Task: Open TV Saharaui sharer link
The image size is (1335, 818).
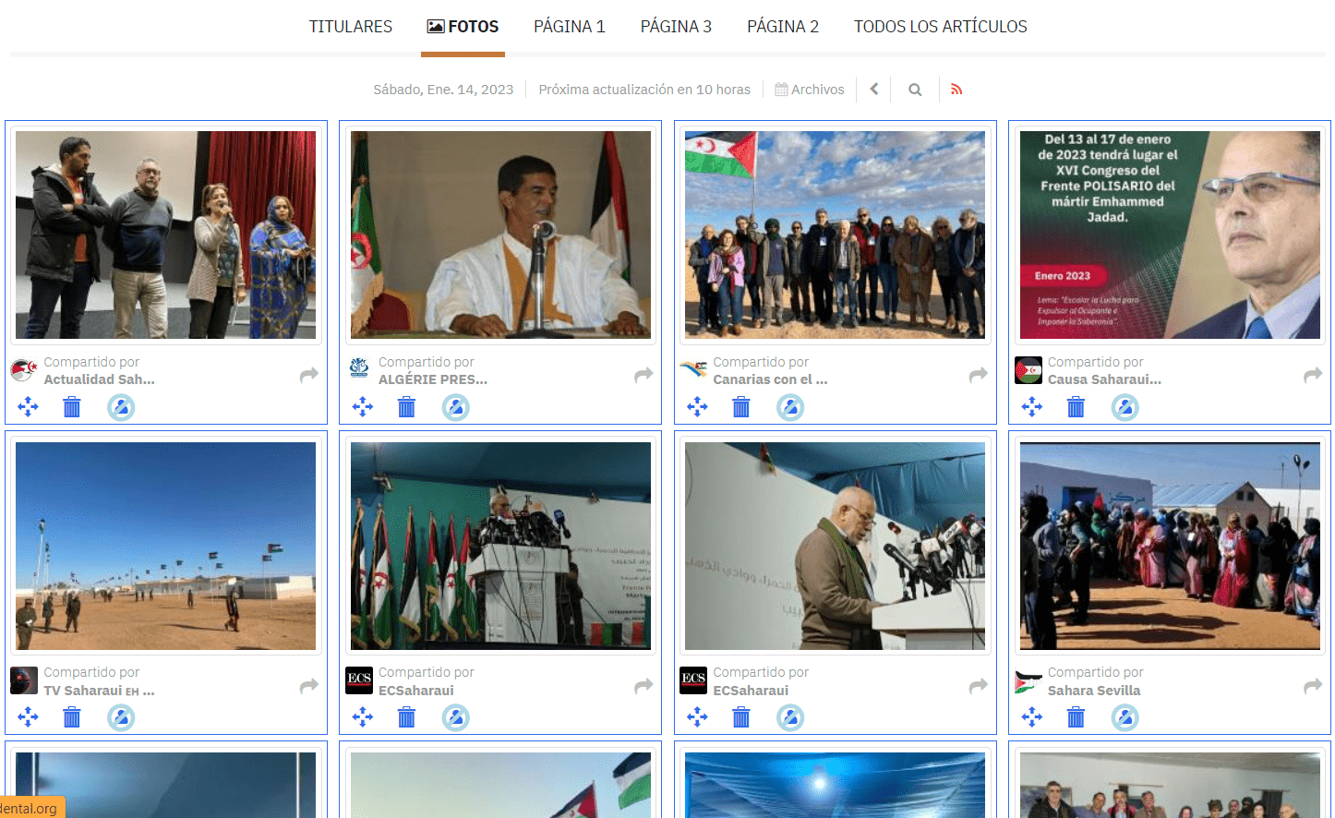Action: (99, 691)
